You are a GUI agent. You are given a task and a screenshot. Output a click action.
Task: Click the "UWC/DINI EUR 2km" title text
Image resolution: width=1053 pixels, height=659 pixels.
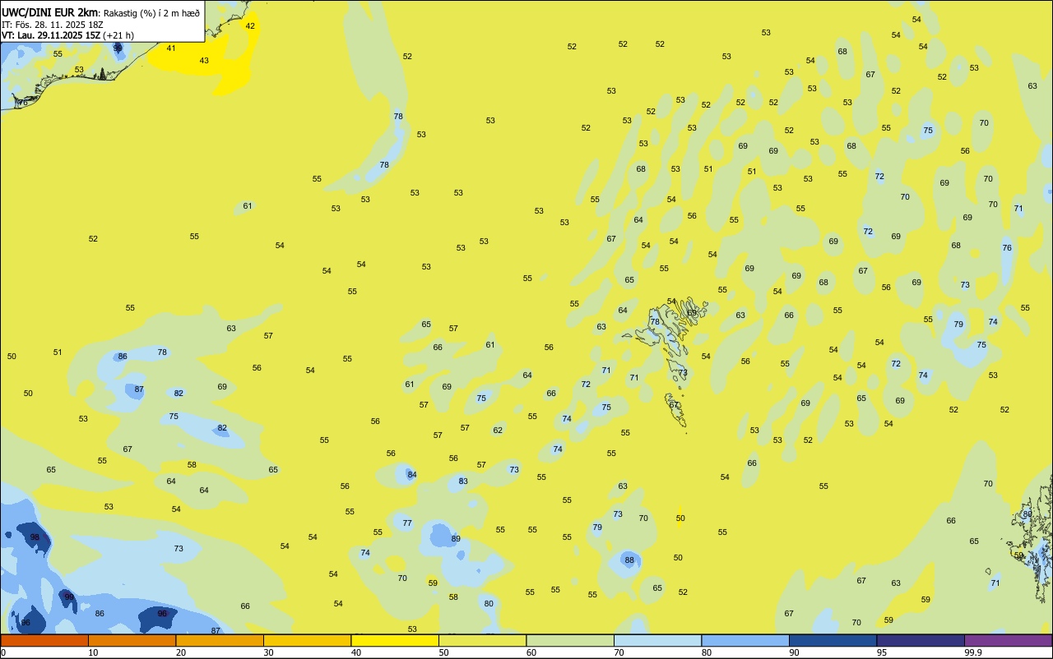49,12
